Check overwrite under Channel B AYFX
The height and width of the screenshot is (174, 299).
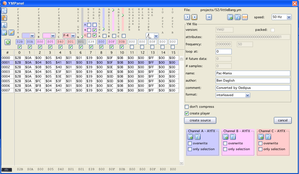click(225, 143)
